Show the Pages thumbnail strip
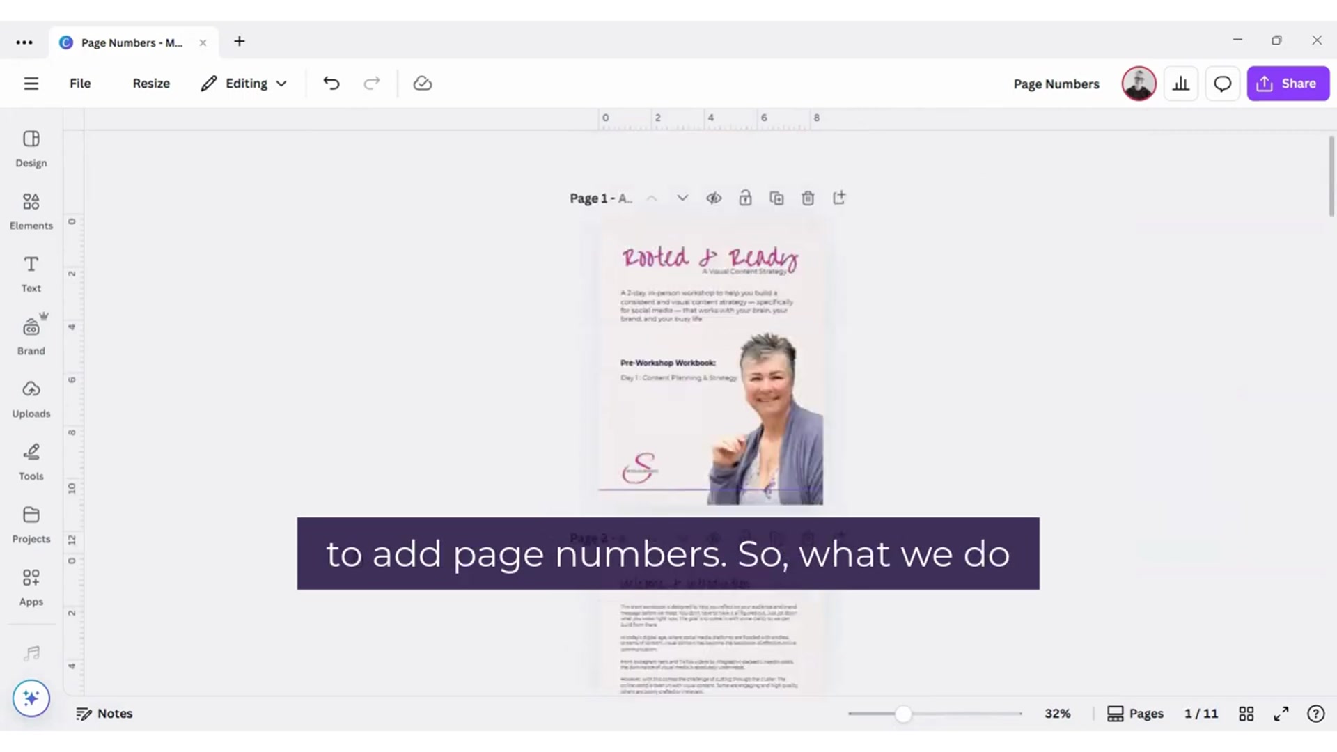 click(x=1136, y=714)
